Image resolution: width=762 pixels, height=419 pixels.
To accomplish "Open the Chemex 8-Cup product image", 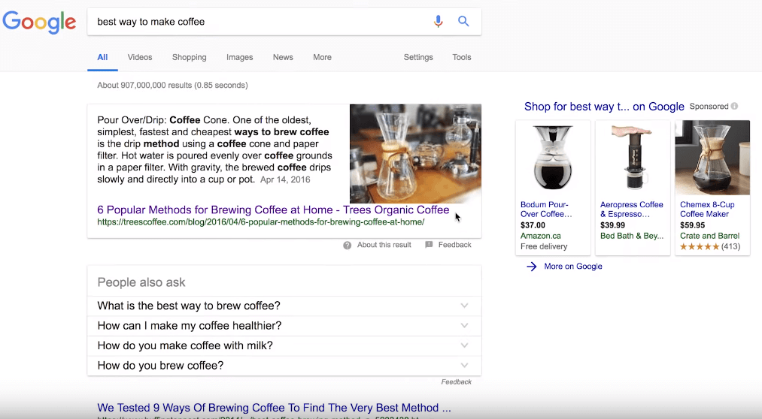I will pos(712,158).
